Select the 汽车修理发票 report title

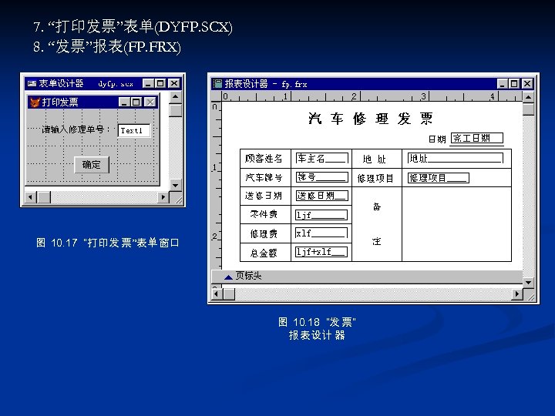370,119
